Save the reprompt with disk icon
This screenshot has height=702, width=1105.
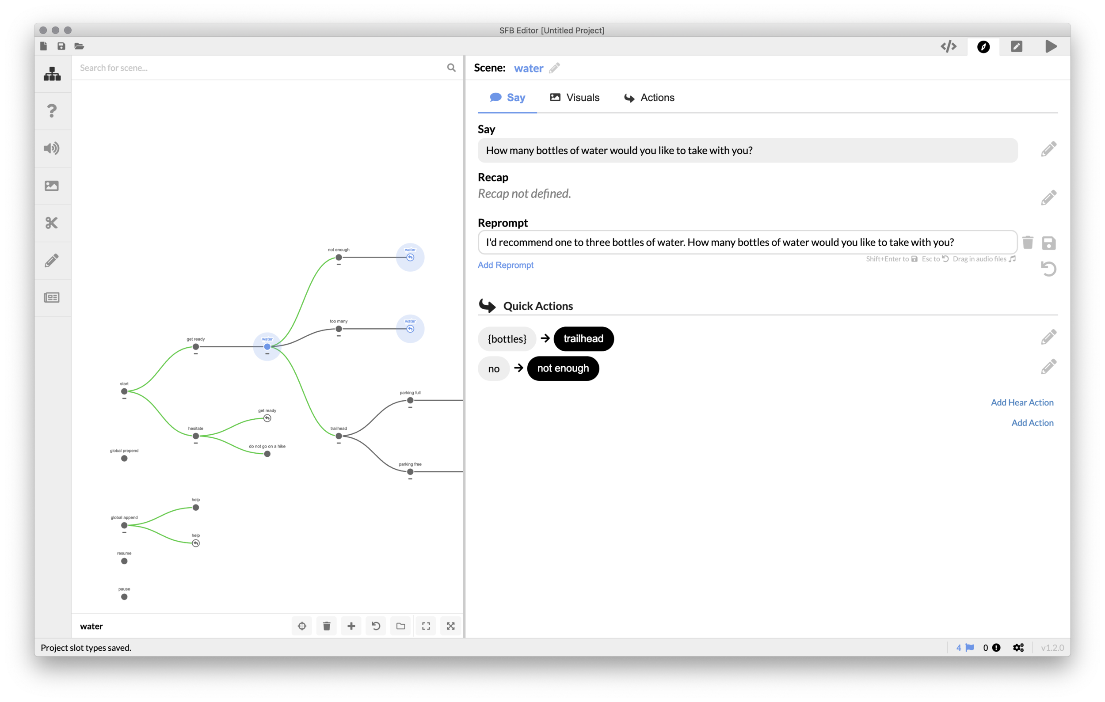[x=1048, y=243]
